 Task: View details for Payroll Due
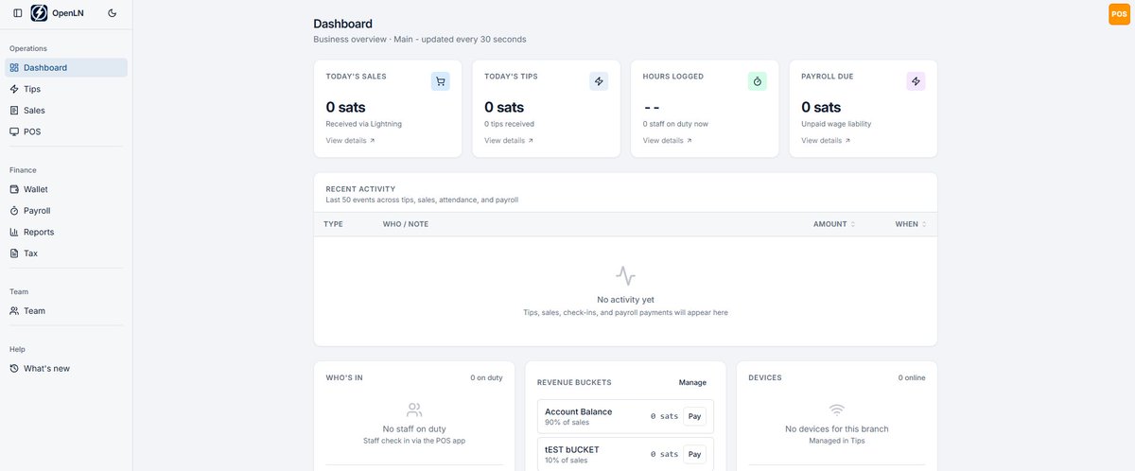tap(826, 141)
